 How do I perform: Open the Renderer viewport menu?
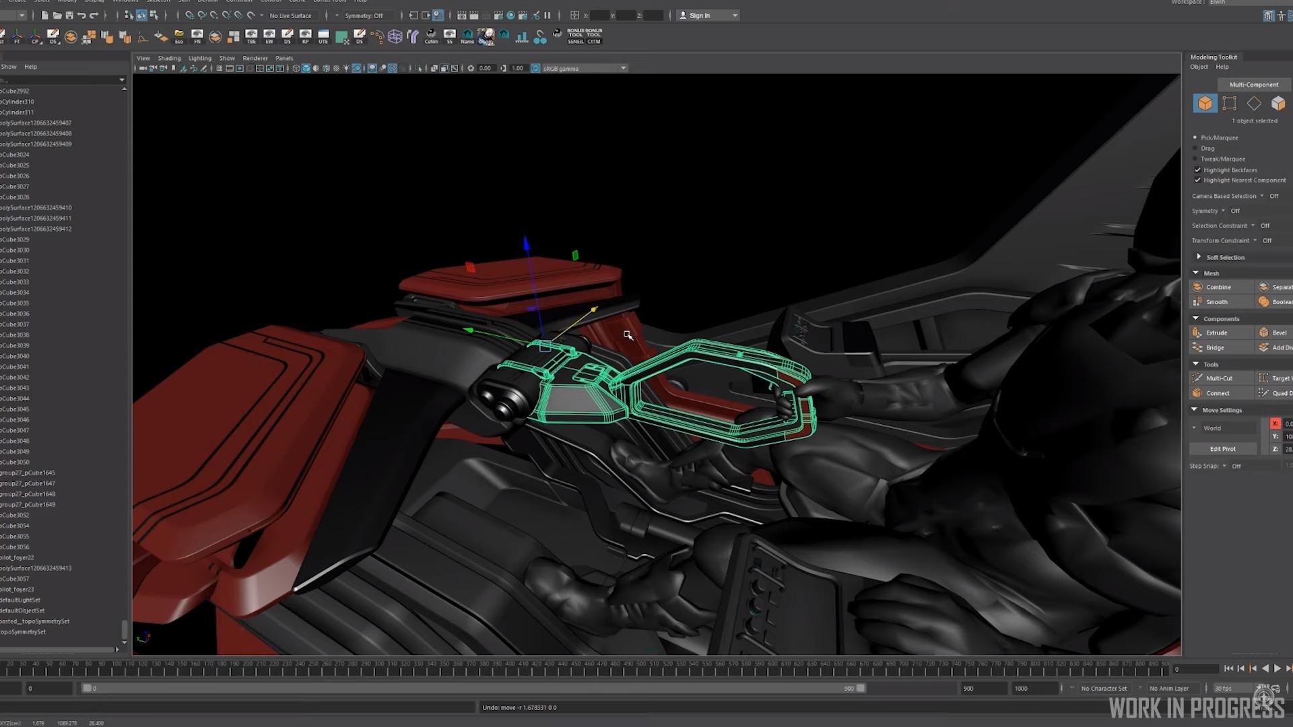[255, 58]
